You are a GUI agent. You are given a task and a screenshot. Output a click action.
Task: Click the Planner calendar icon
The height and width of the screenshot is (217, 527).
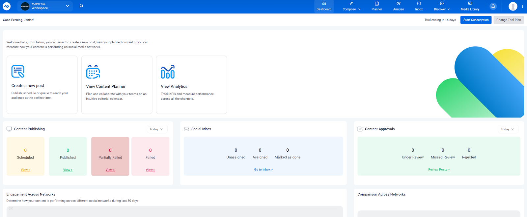click(x=377, y=4)
